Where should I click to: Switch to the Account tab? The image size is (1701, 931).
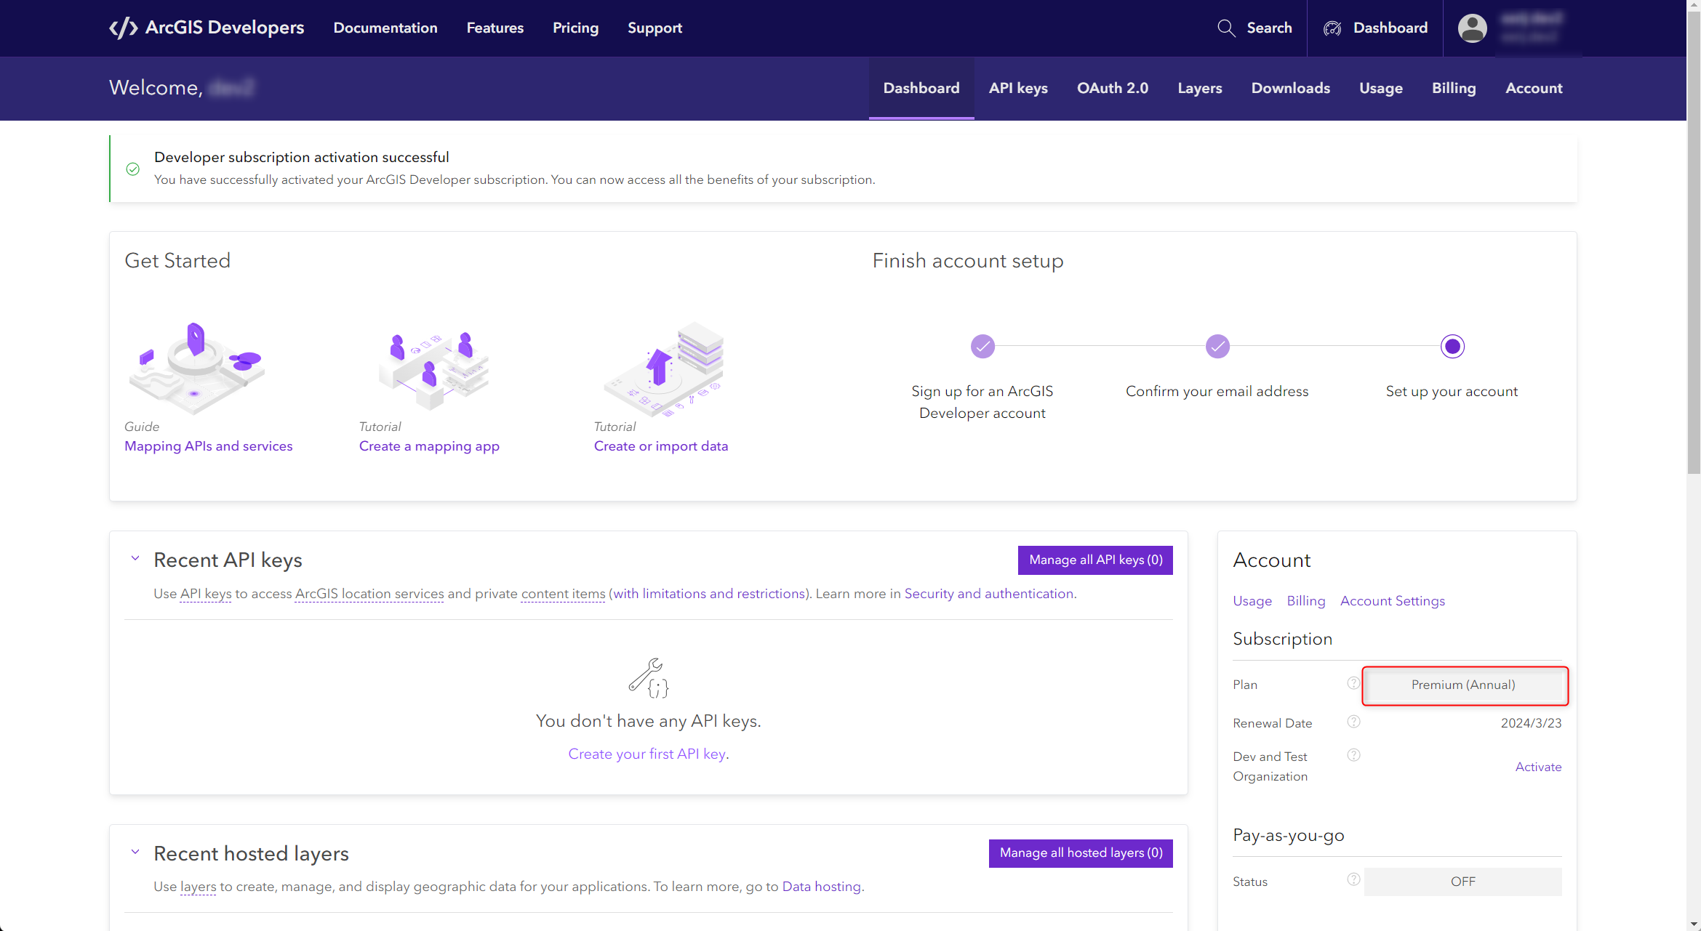coord(1534,88)
